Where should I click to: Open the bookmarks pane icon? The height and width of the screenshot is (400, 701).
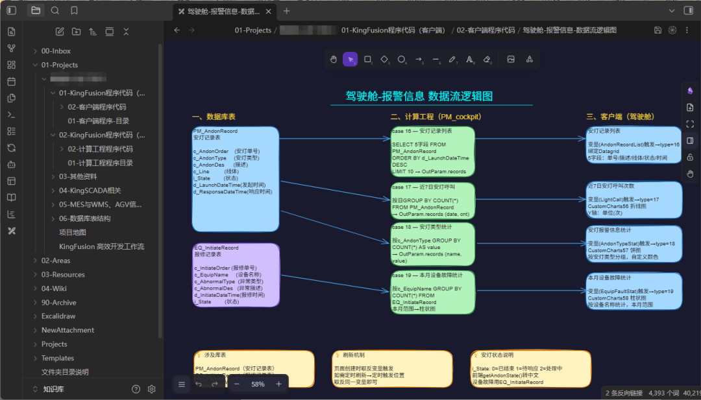(74, 11)
